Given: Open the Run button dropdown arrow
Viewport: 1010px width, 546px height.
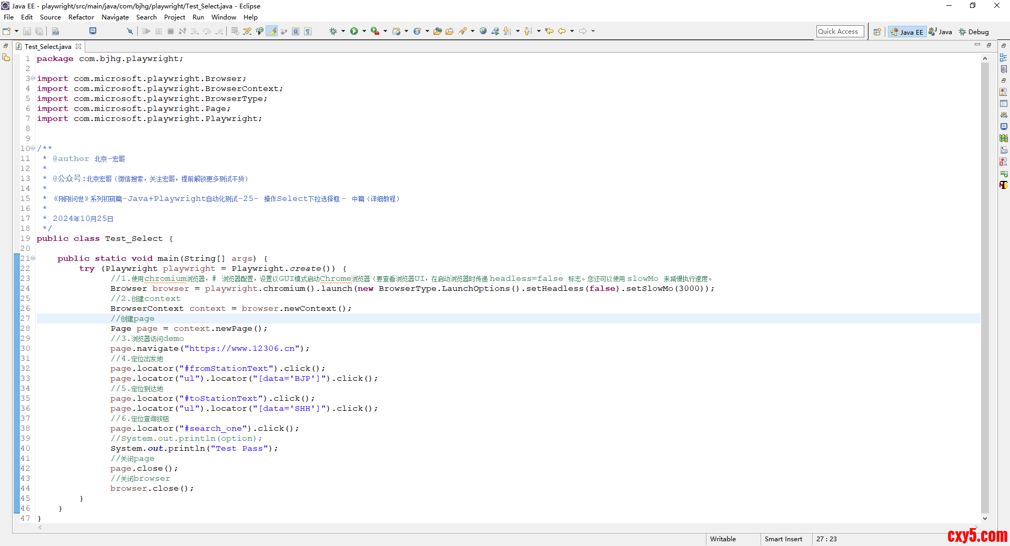Looking at the screenshot, I should (x=363, y=32).
